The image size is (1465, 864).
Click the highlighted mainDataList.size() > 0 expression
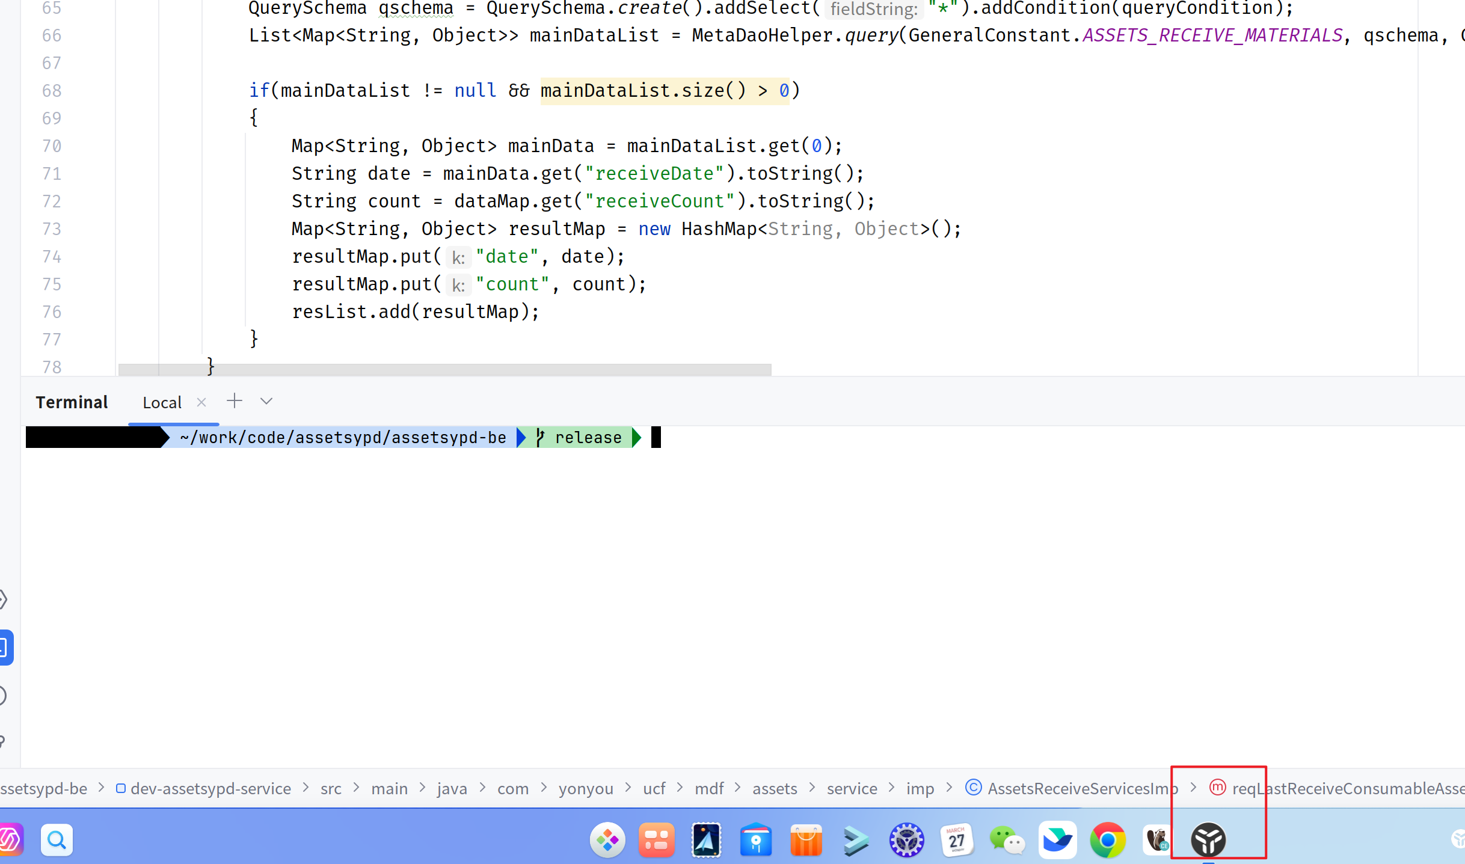[665, 91]
